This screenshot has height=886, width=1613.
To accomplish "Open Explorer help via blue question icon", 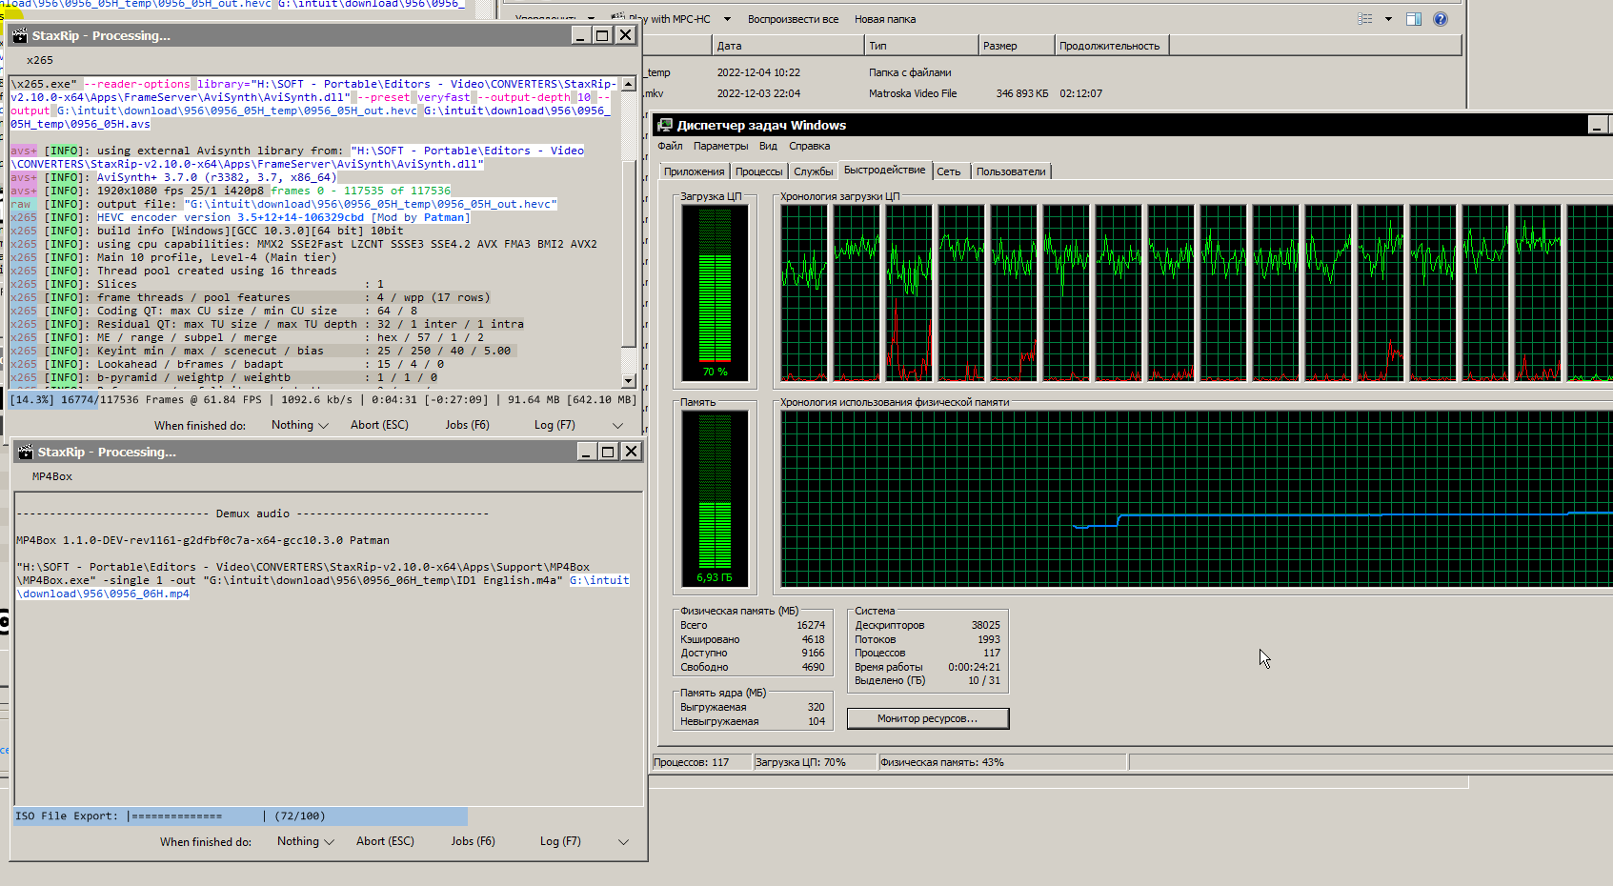I will (1440, 19).
